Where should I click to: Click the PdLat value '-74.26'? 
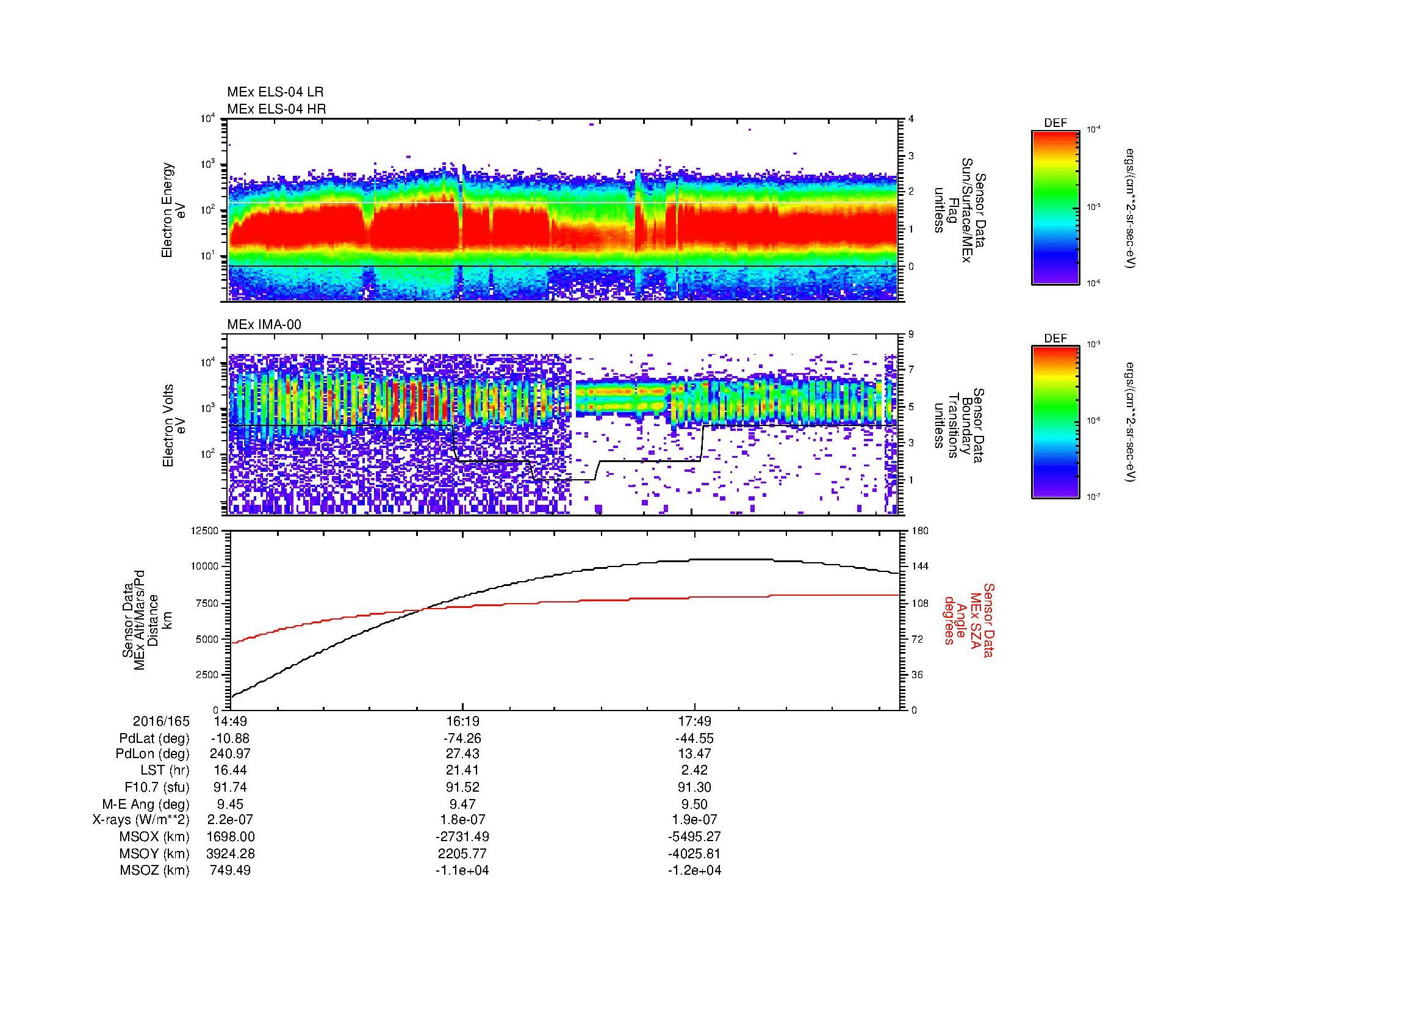462,739
